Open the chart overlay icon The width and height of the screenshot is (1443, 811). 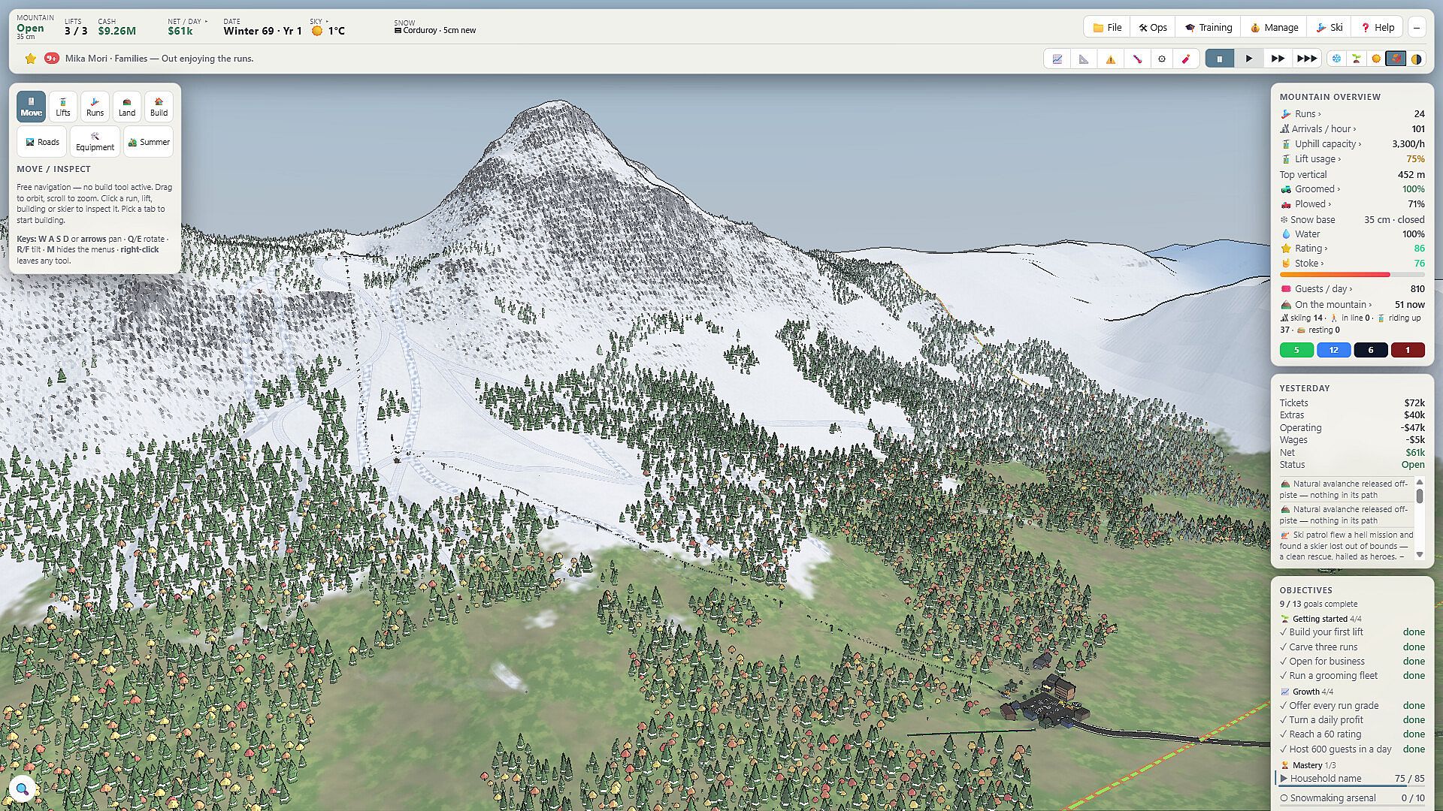click(1057, 59)
